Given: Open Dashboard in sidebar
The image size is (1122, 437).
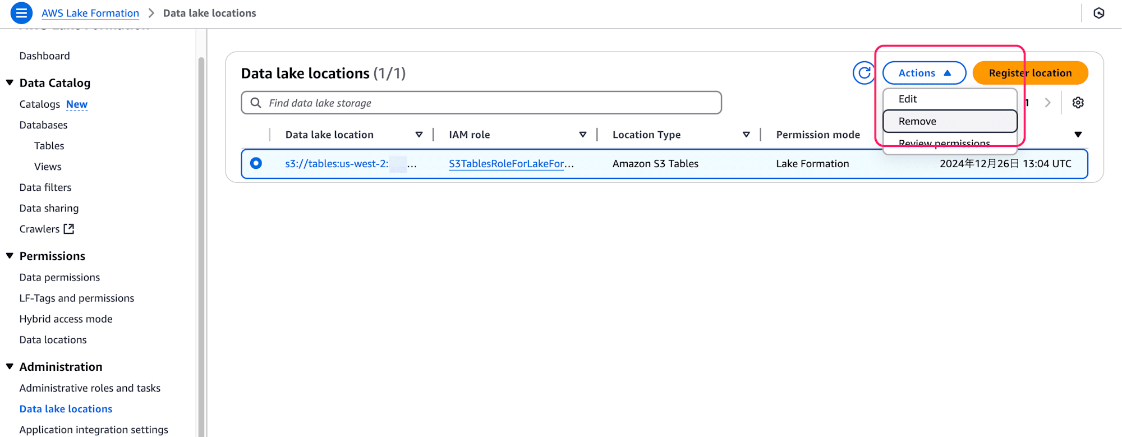Looking at the screenshot, I should pos(45,56).
